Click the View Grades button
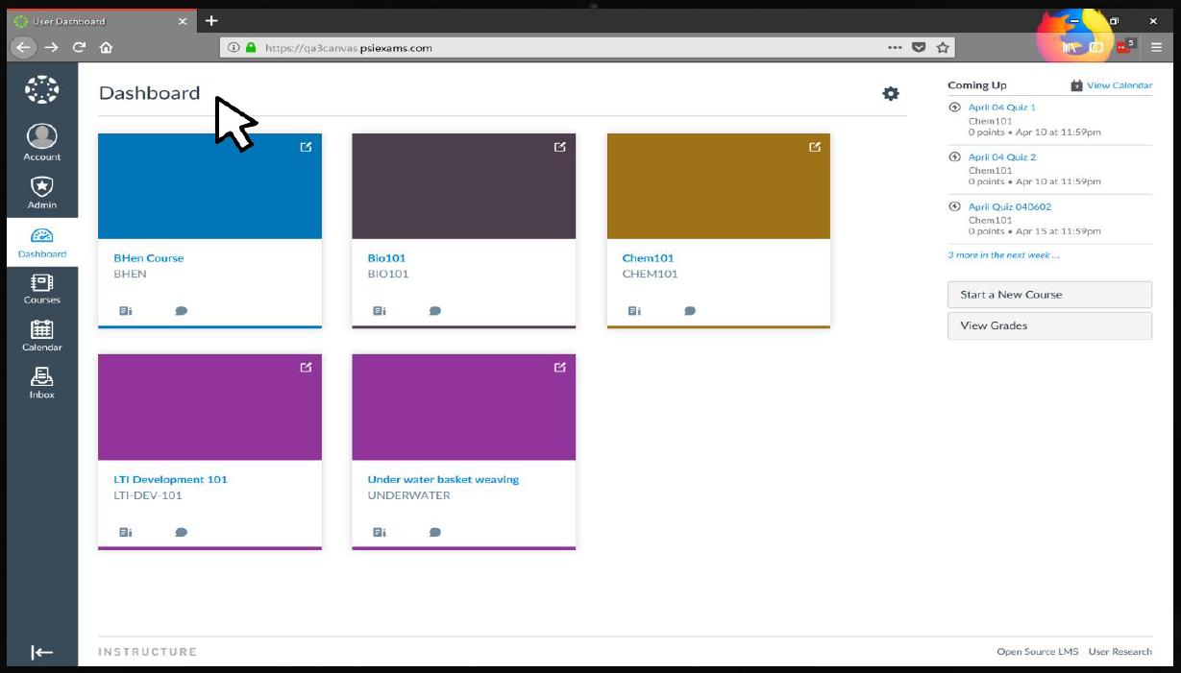The image size is (1181, 673). click(1049, 325)
